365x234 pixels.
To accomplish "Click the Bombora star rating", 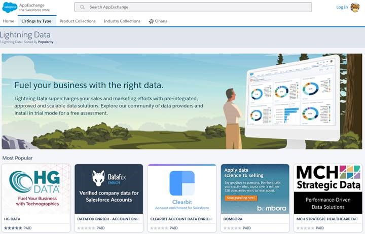I will pyautogui.click(x=232, y=228).
